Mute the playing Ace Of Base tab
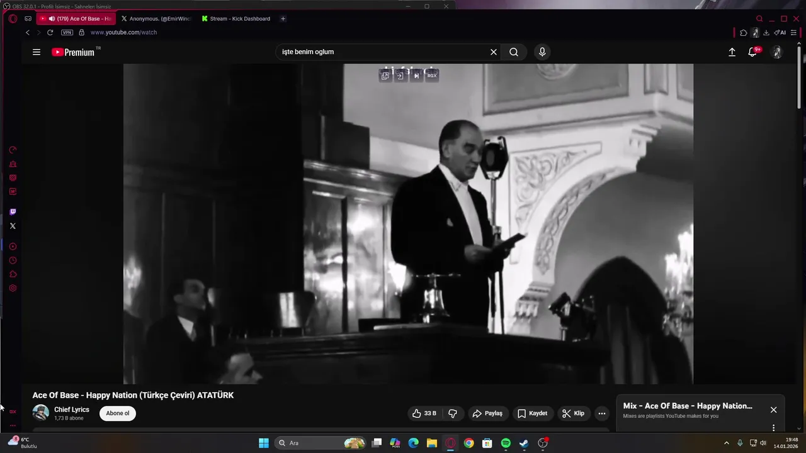Viewport: 806px width, 453px height. point(52,19)
